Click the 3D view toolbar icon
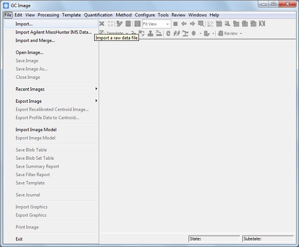299x247 pixels. 228,23
